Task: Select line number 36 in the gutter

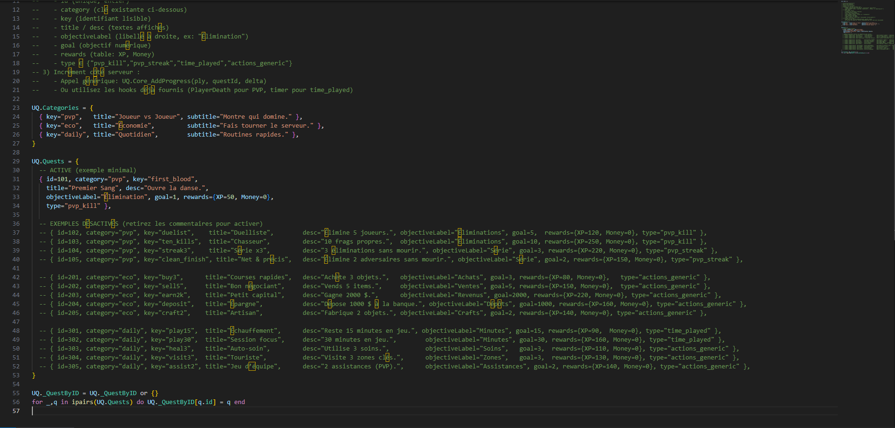Action: point(16,224)
